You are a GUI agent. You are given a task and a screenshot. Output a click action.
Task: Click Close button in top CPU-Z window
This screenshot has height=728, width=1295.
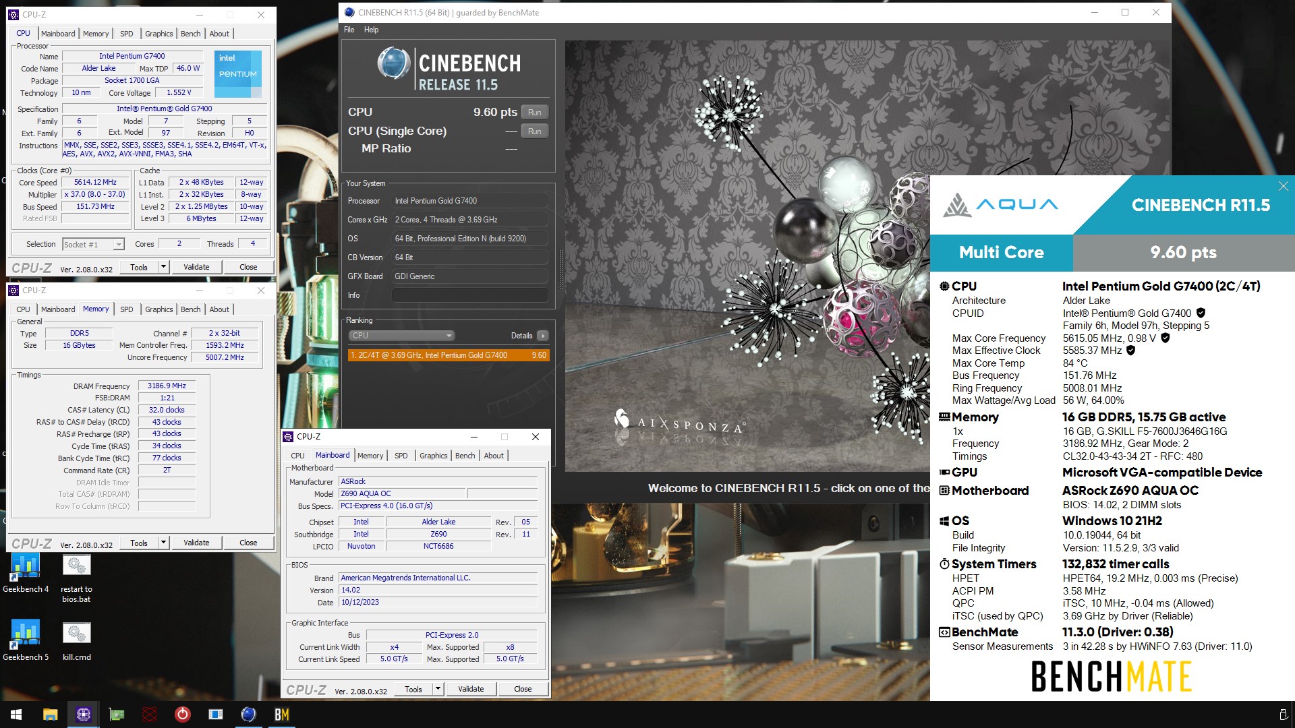click(248, 267)
